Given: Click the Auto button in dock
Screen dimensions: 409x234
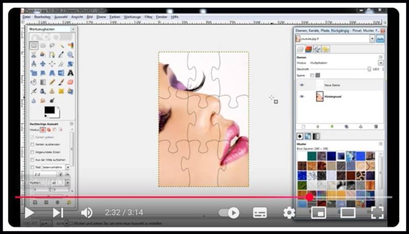Looking at the screenshot, I should click(x=380, y=39).
